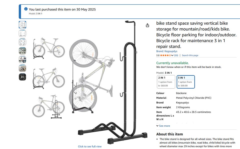Click to see full view link
The height and width of the screenshot is (149, 240).
(x=90, y=147)
